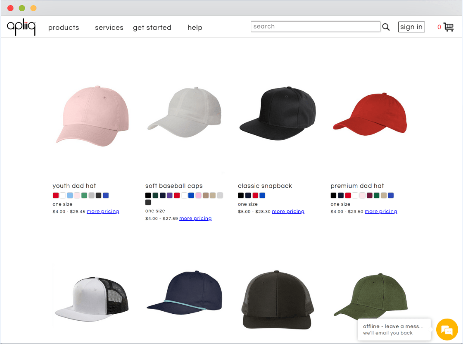Click the white soft baseball cap image

coord(185,112)
